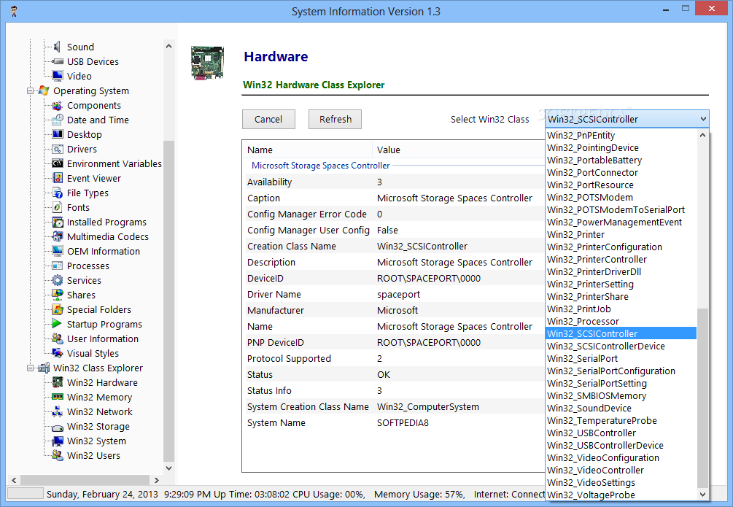Click the Shares icon
733x507 pixels.
pyautogui.click(x=58, y=295)
